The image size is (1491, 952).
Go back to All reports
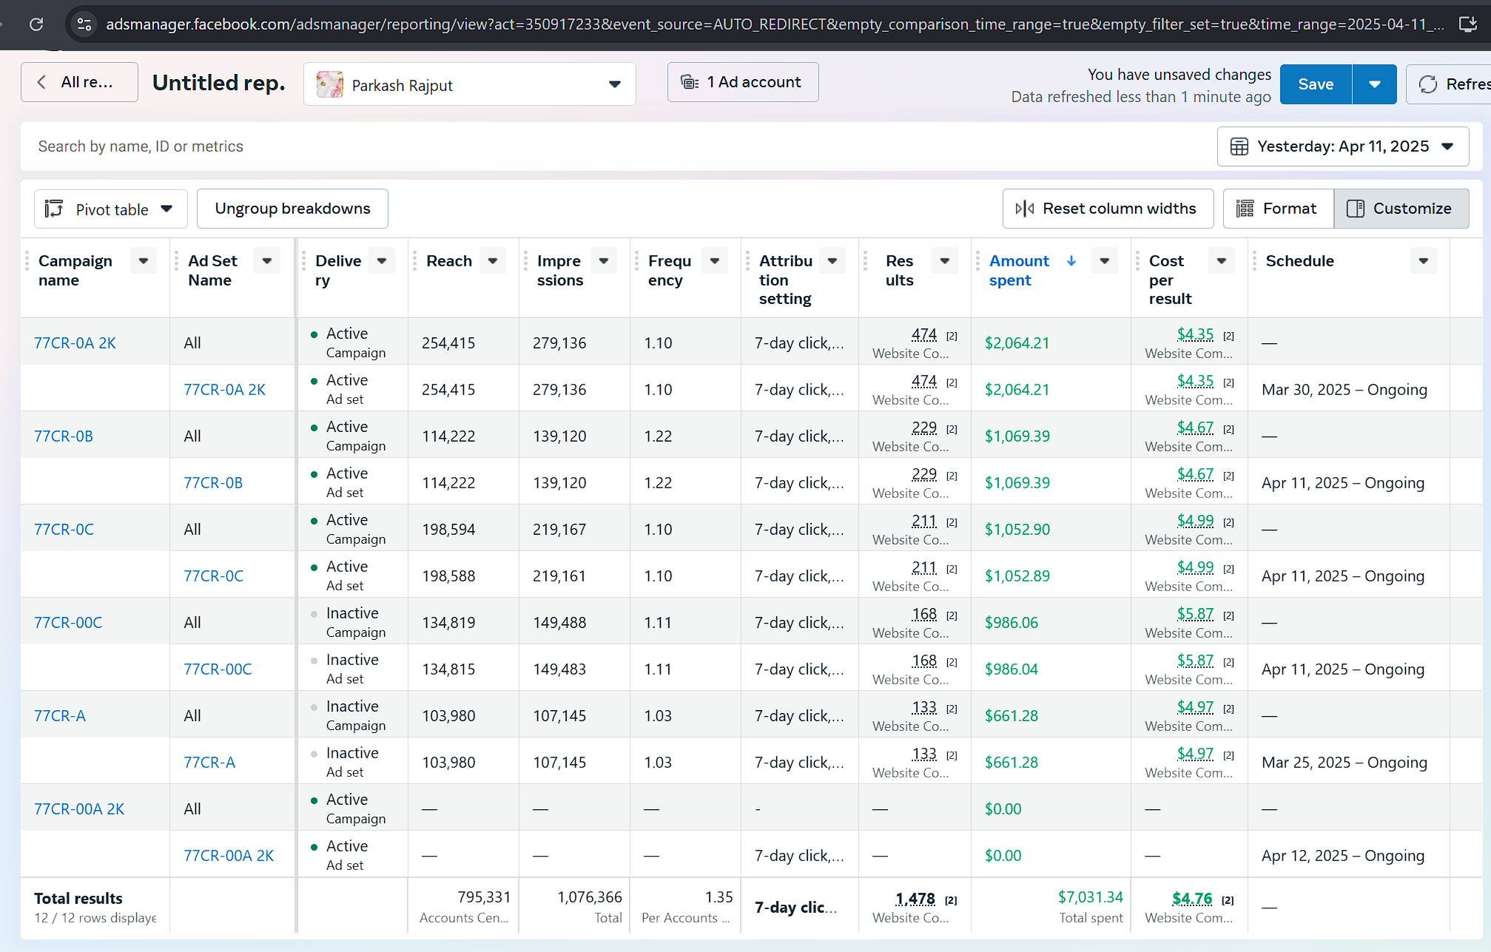click(79, 82)
